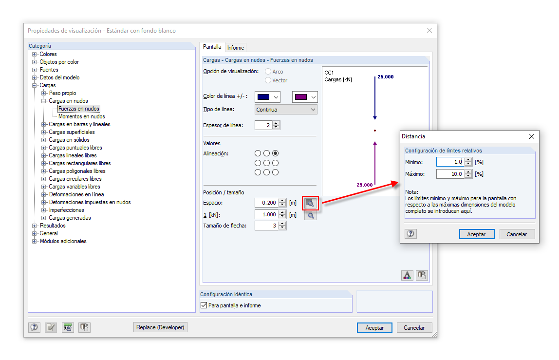Close the Distancia dialog with X
The height and width of the screenshot is (360, 559).
point(532,136)
